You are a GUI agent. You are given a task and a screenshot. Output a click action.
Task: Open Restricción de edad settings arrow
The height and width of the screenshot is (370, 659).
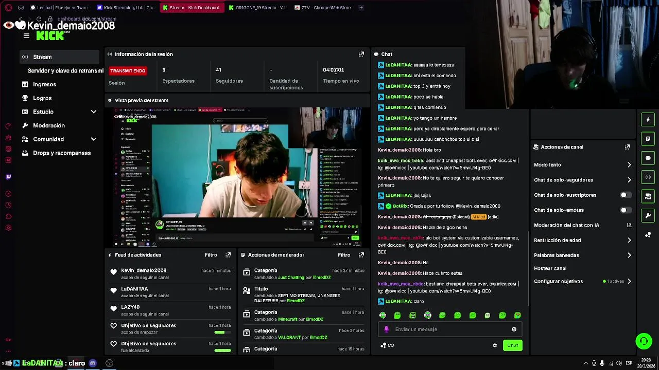629,240
